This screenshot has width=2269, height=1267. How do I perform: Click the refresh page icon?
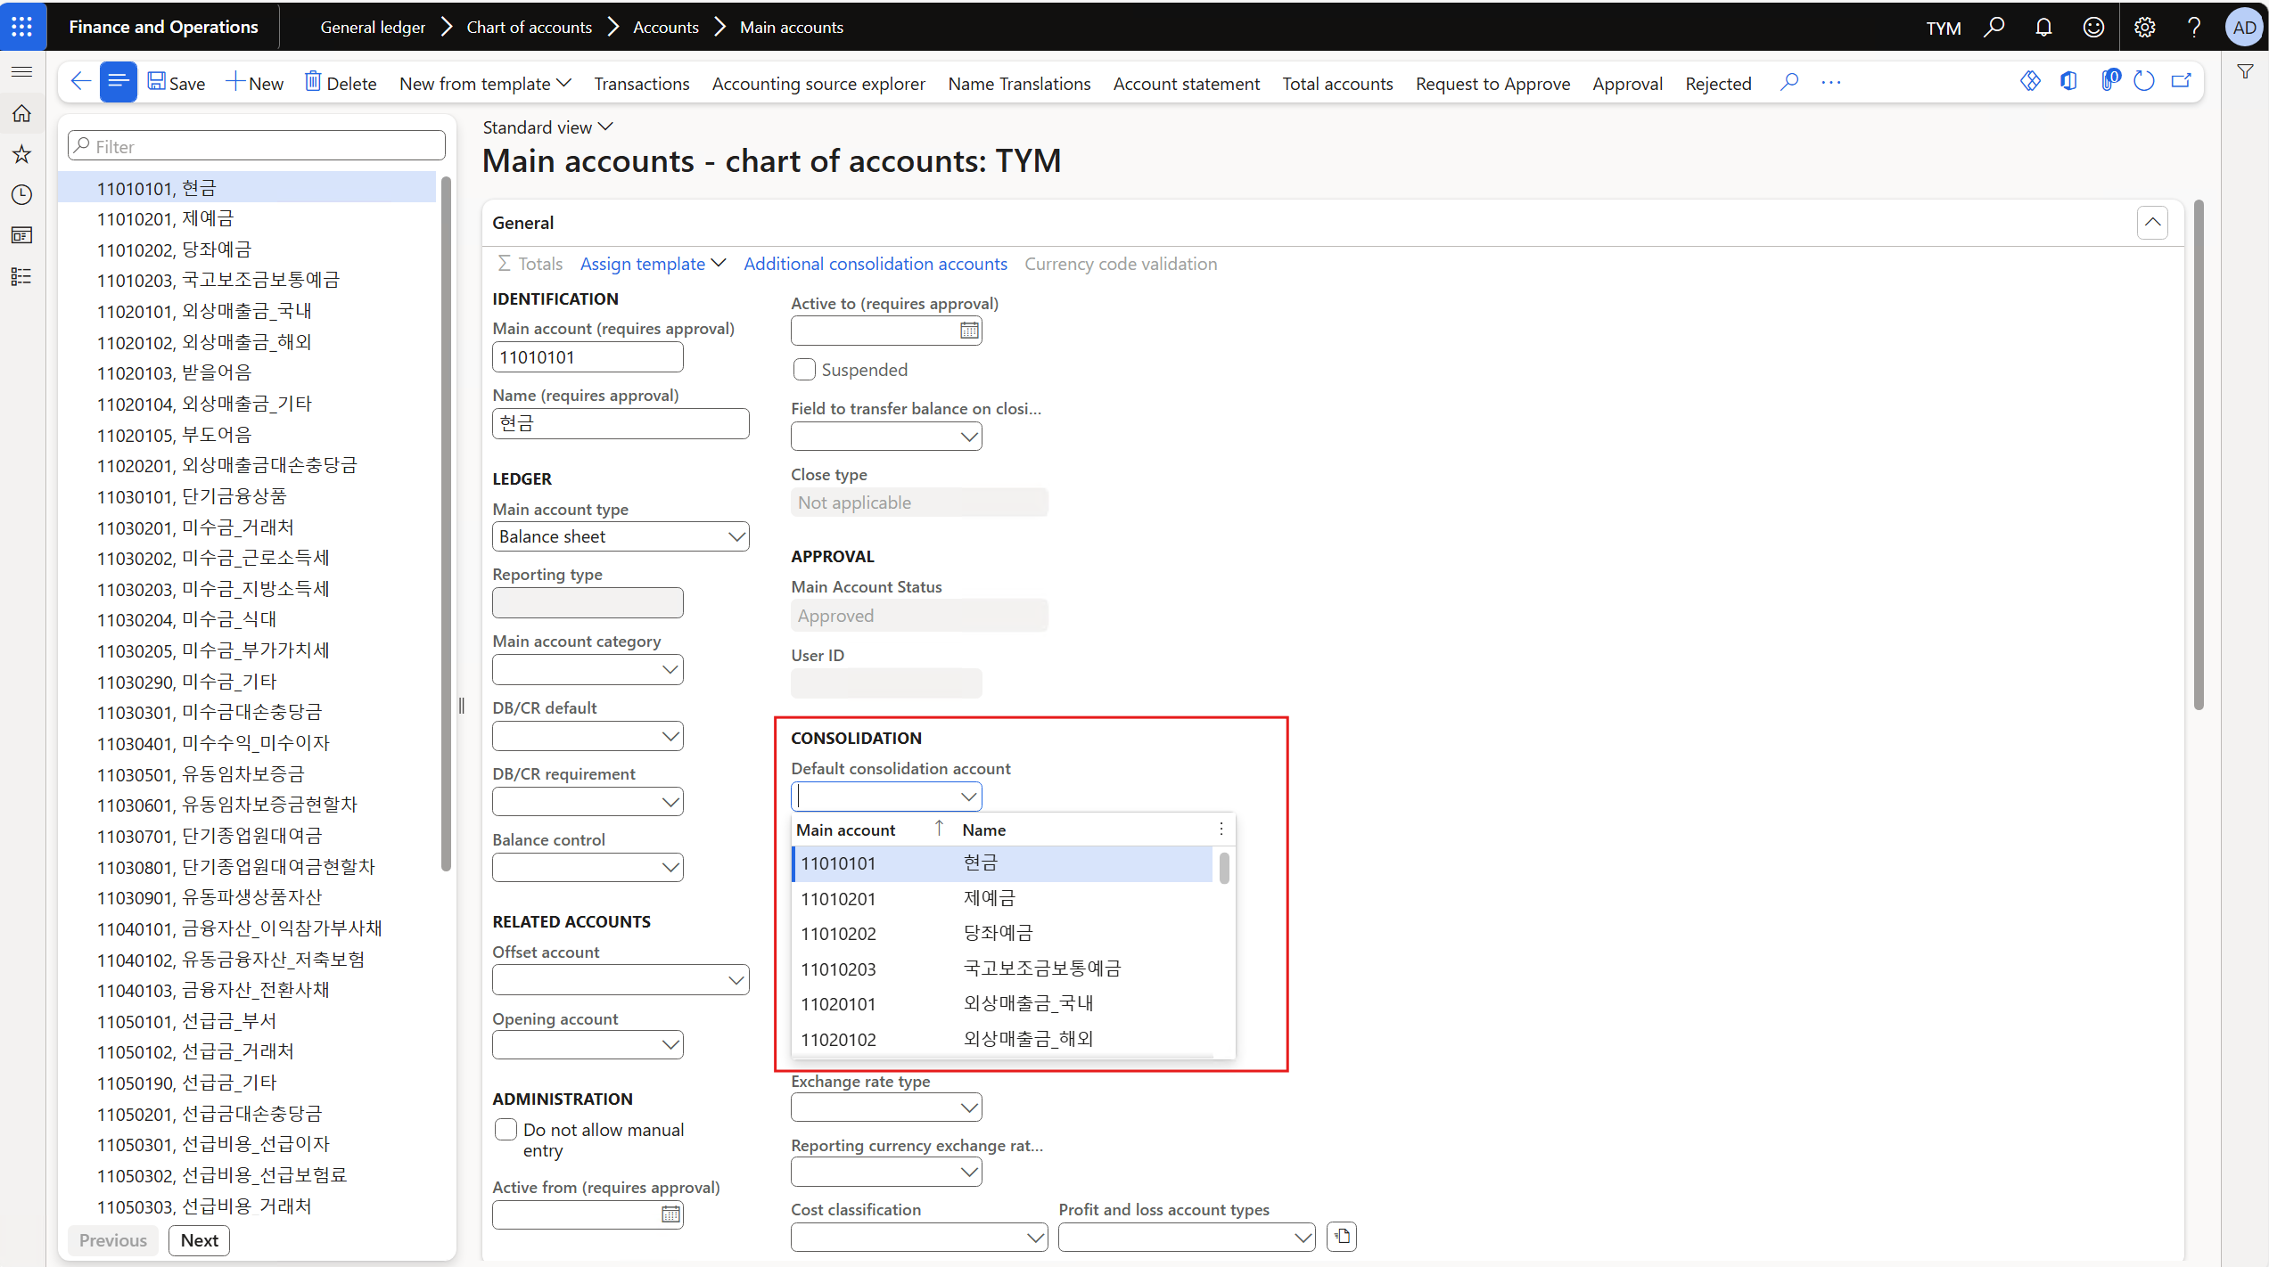2144,82
